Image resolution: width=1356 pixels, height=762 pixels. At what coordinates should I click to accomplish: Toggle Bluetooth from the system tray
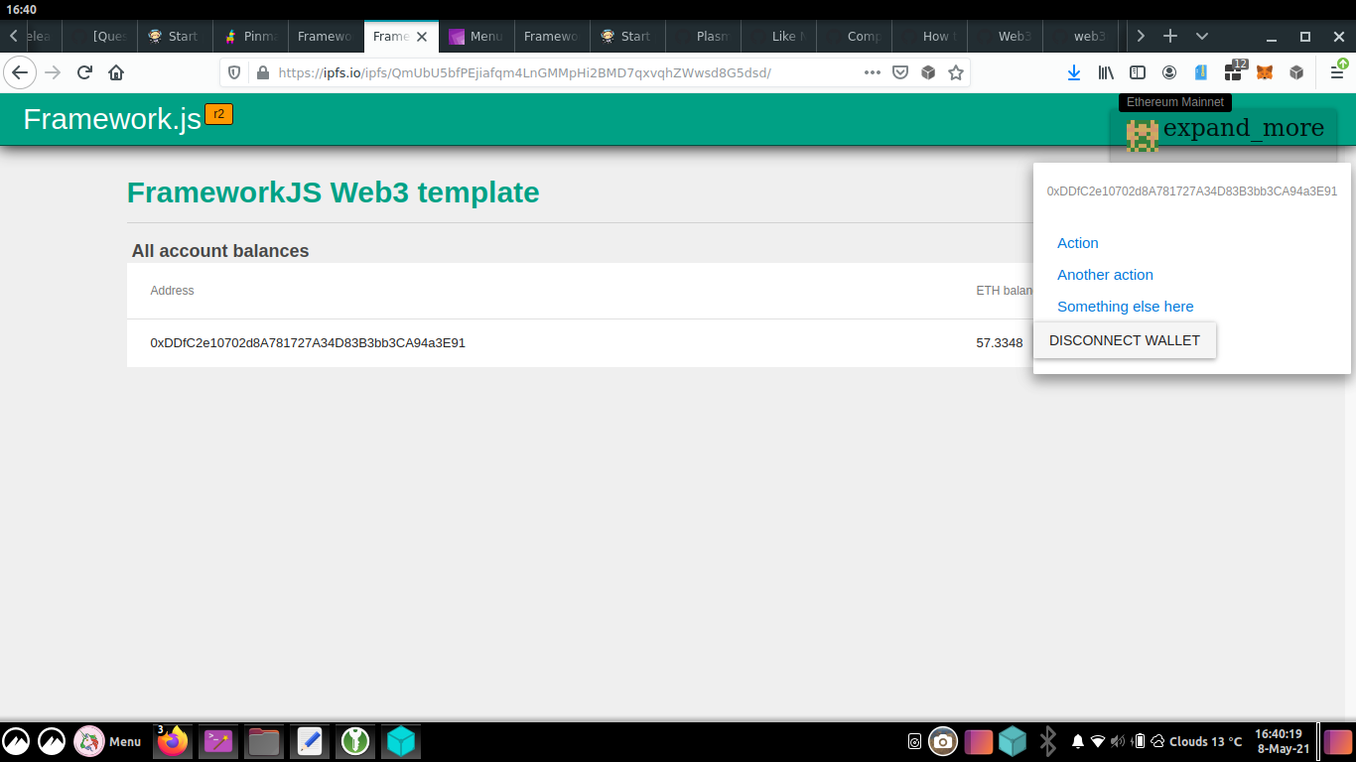[1048, 740]
